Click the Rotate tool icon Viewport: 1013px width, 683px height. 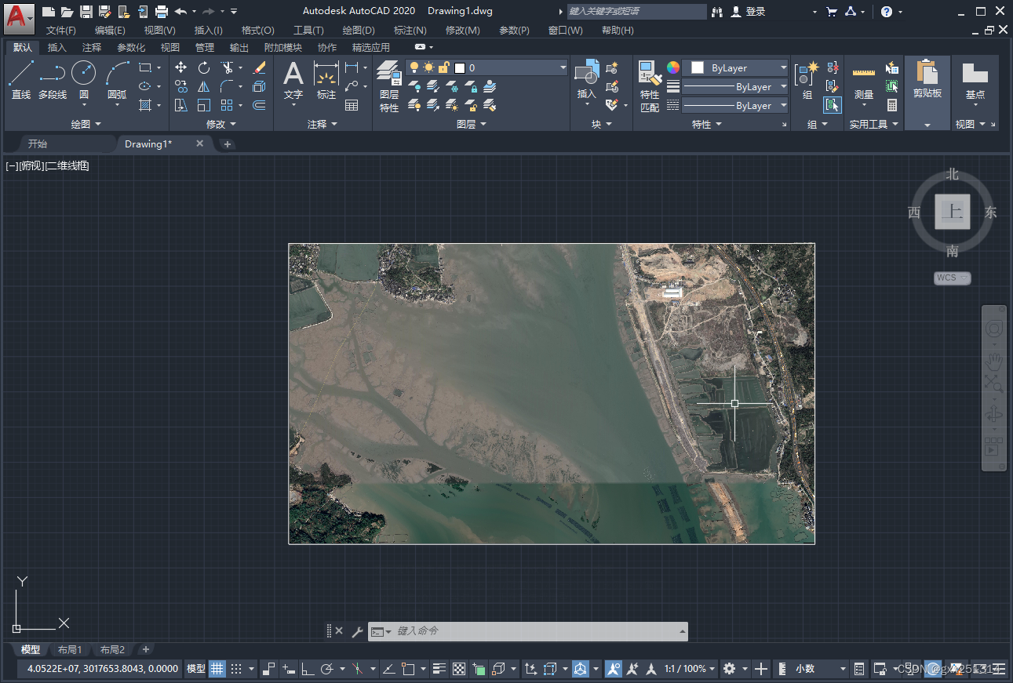click(204, 67)
